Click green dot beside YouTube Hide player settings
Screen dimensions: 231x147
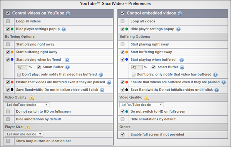point(12,29)
